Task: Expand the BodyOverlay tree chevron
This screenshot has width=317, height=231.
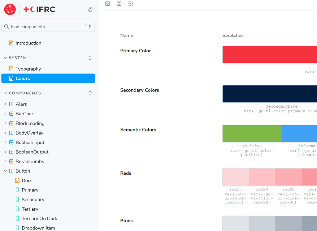Action: (6, 133)
